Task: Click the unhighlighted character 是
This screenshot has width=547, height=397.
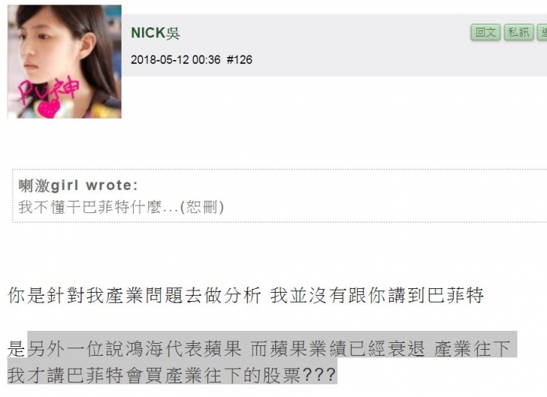Action: coord(17,349)
